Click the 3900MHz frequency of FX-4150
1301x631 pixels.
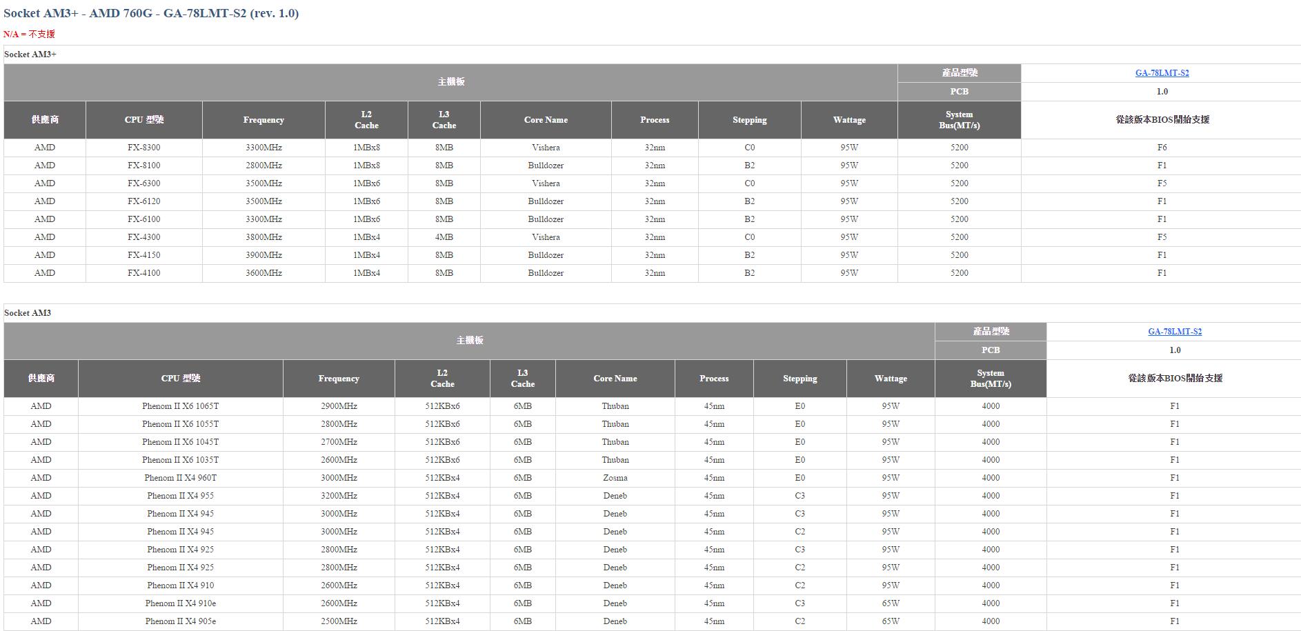coord(264,255)
